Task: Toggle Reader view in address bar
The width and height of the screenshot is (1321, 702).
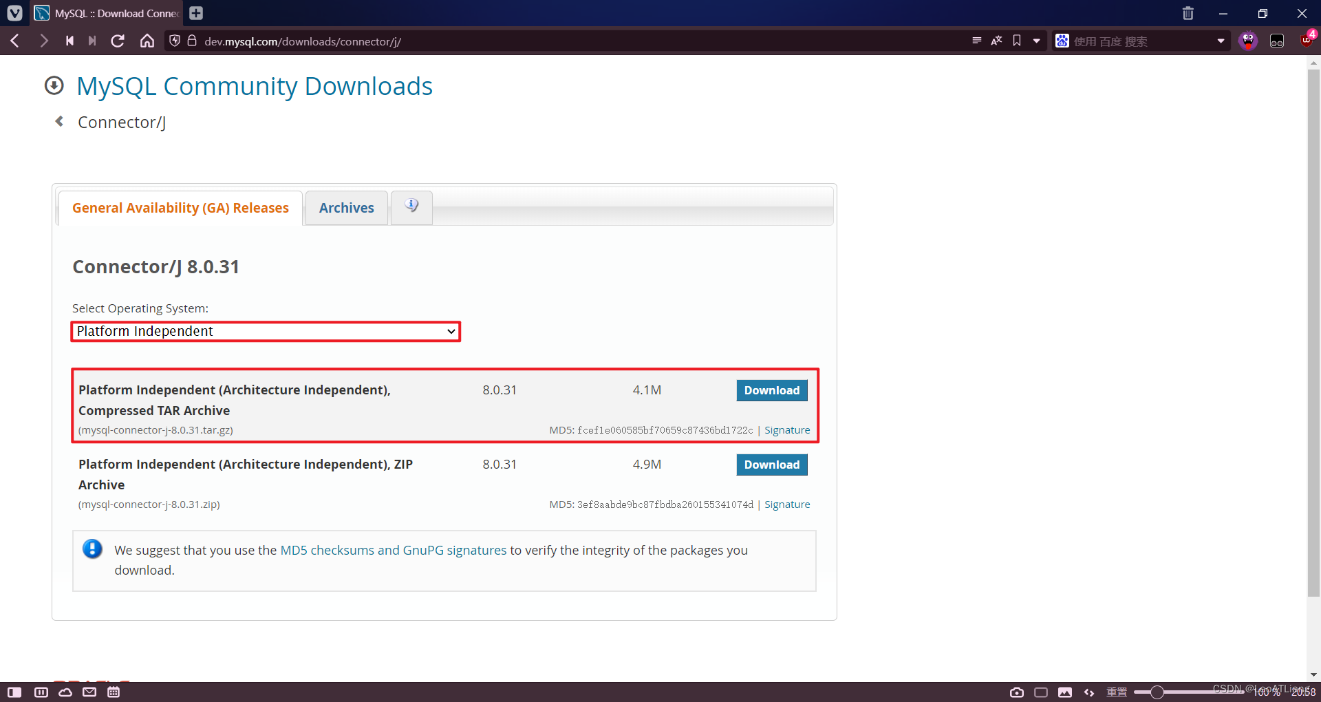Action: [x=976, y=41]
